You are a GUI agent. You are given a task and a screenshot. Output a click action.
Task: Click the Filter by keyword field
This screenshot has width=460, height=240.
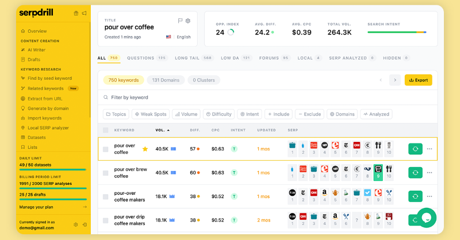coord(267,97)
